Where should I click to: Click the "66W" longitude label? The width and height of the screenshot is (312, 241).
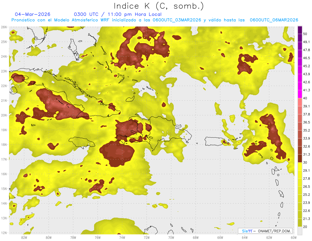(x=220, y=237)
